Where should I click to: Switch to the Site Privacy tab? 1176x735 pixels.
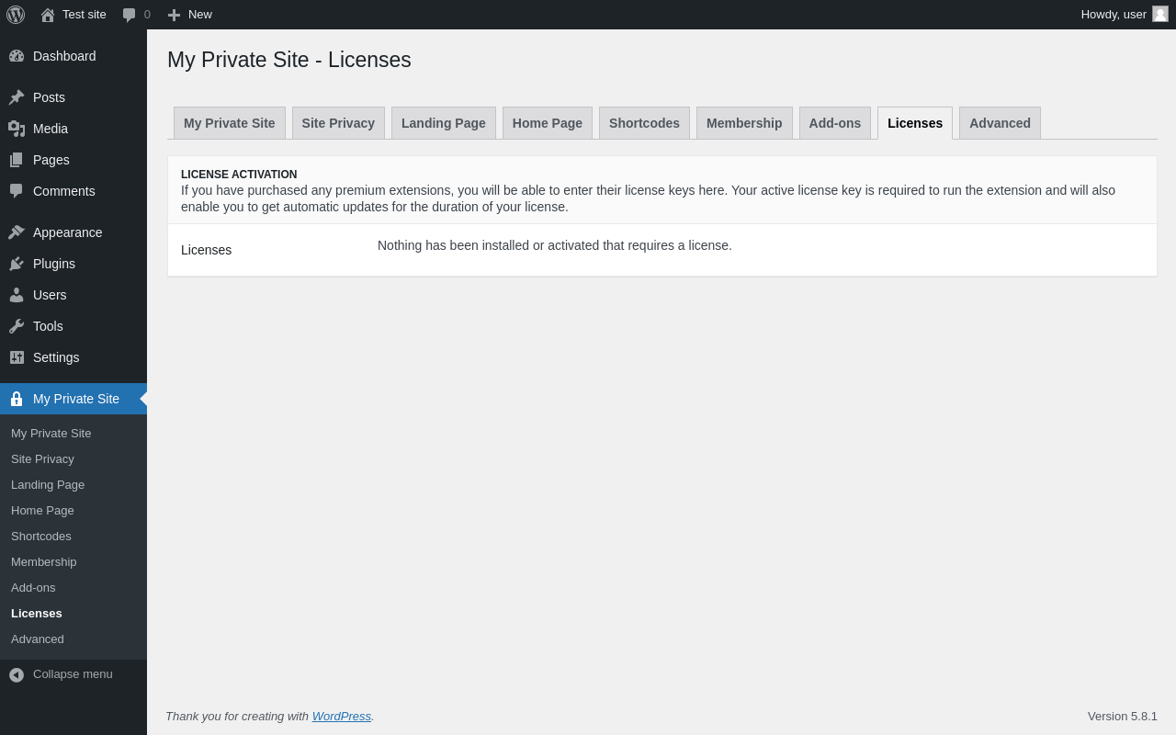point(338,123)
